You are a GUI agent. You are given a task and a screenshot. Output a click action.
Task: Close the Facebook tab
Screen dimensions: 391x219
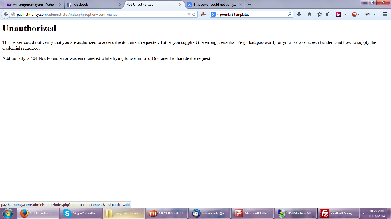120,5
